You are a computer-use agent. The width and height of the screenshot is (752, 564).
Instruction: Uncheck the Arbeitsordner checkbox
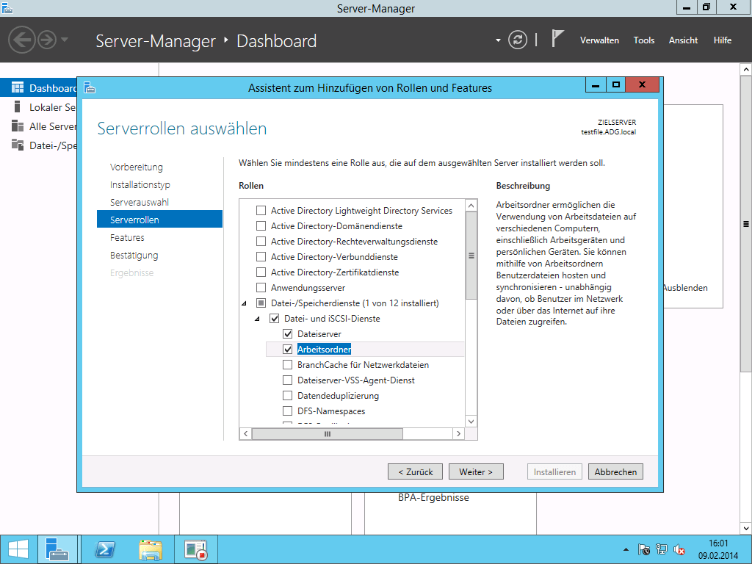[x=287, y=349]
